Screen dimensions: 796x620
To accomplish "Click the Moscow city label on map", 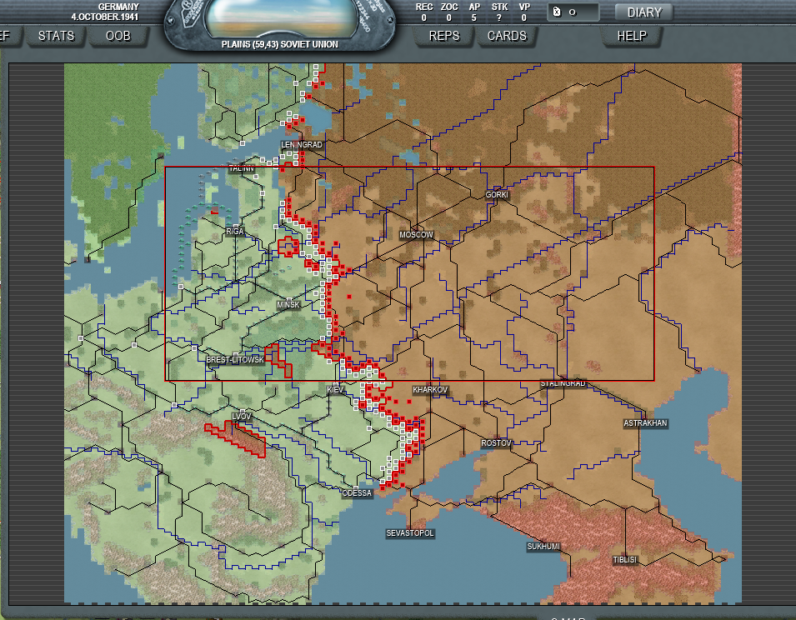I will click(x=416, y=235).
